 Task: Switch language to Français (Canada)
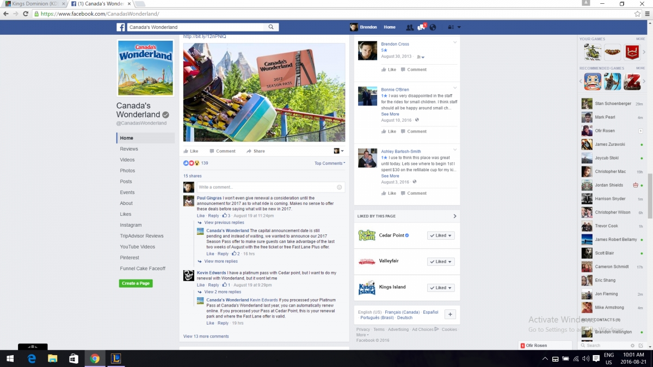(x=402, y=313)
